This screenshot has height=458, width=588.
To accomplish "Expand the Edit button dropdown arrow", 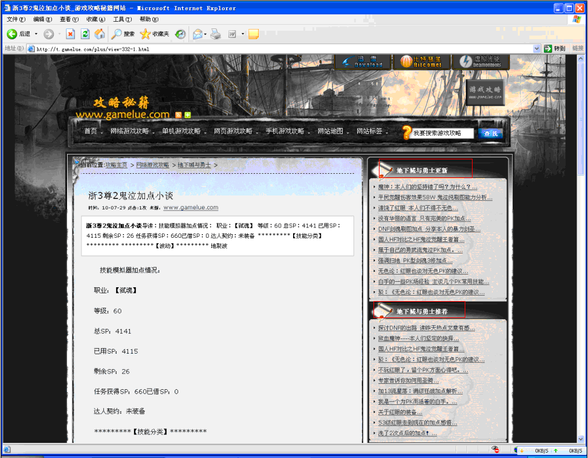I will [242, 34].
